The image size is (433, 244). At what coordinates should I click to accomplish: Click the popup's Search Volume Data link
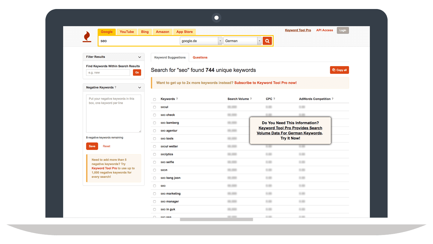289,130
